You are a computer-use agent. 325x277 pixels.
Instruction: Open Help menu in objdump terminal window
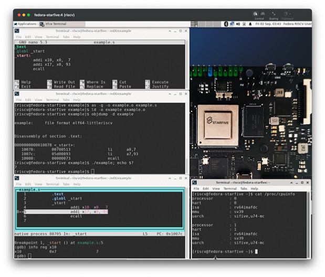(77, 100)
